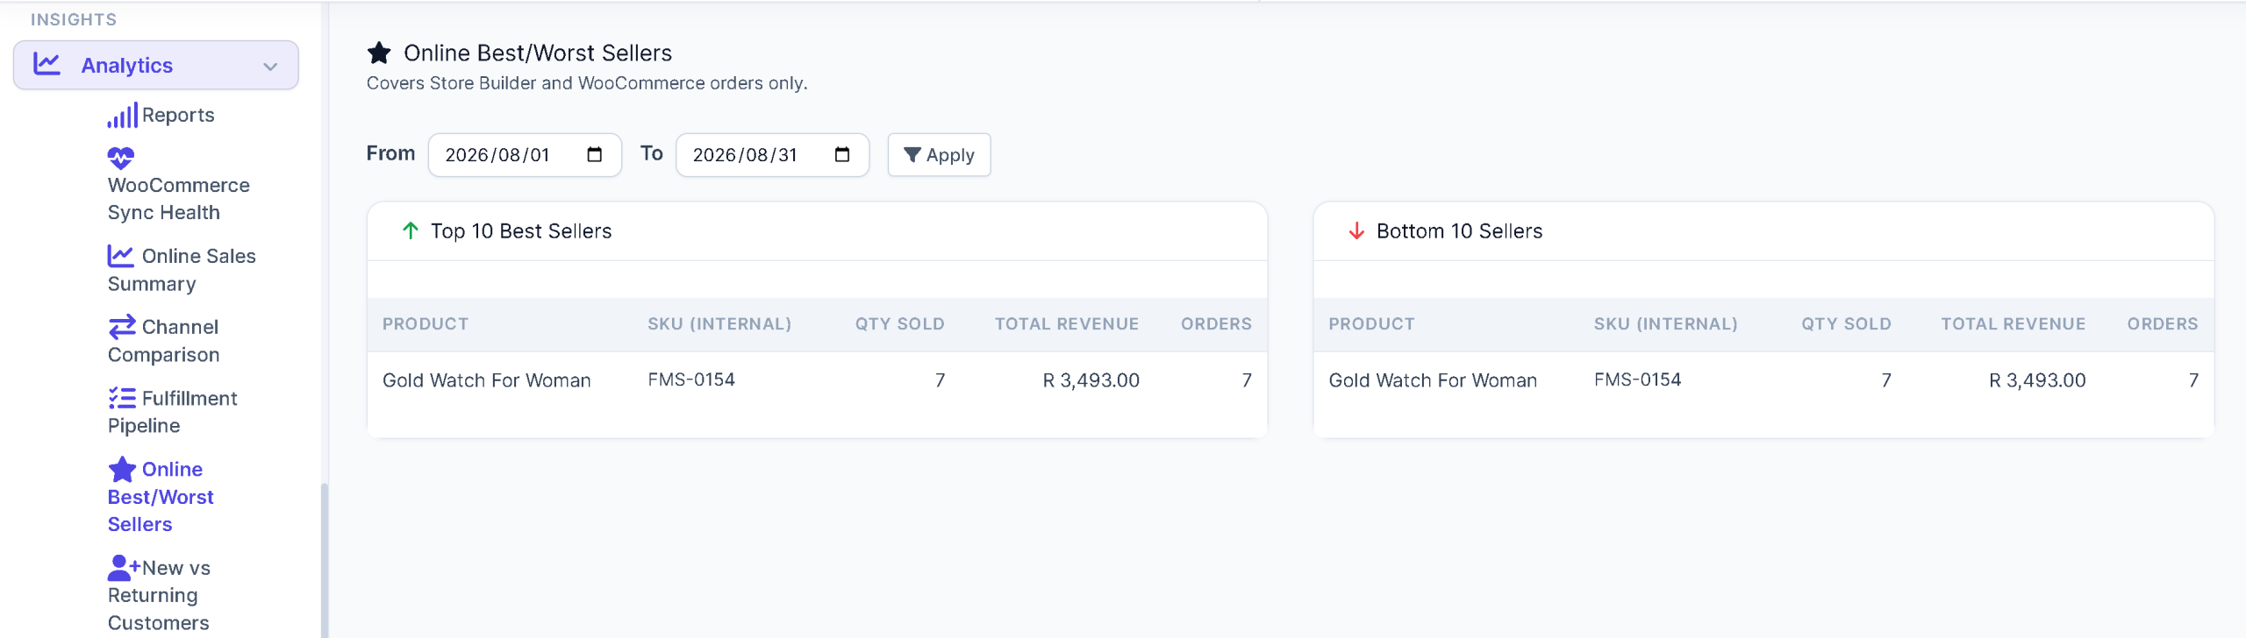Viewport: 2246px width, 638px height.
Task: Click the Fulfillment Pipeline checklist icon
Action: (x=122, y=398)
